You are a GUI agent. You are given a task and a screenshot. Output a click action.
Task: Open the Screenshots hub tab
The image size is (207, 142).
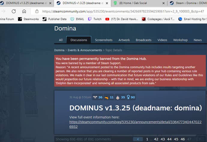pyautogui.click(x=103, y=40)
